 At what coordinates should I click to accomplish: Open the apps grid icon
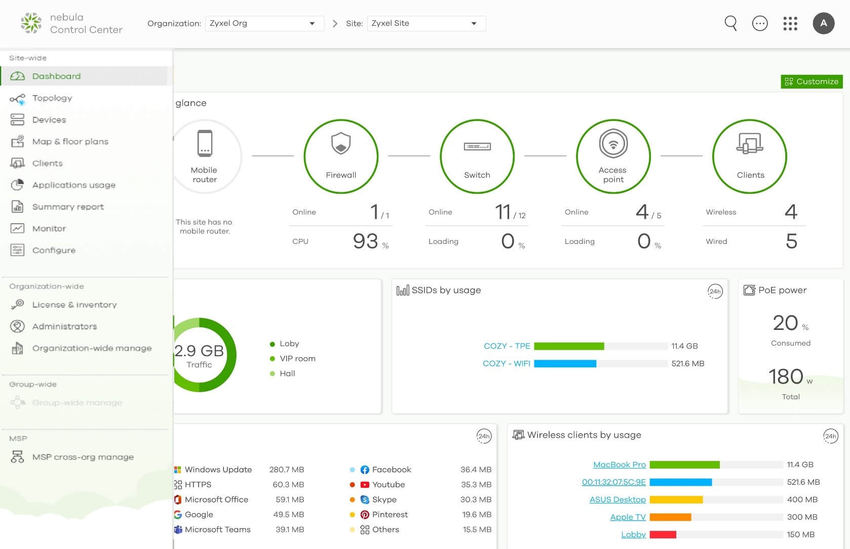point(790,23)
